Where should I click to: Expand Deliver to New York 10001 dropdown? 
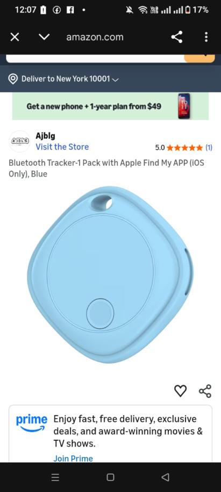pos(70,79)
